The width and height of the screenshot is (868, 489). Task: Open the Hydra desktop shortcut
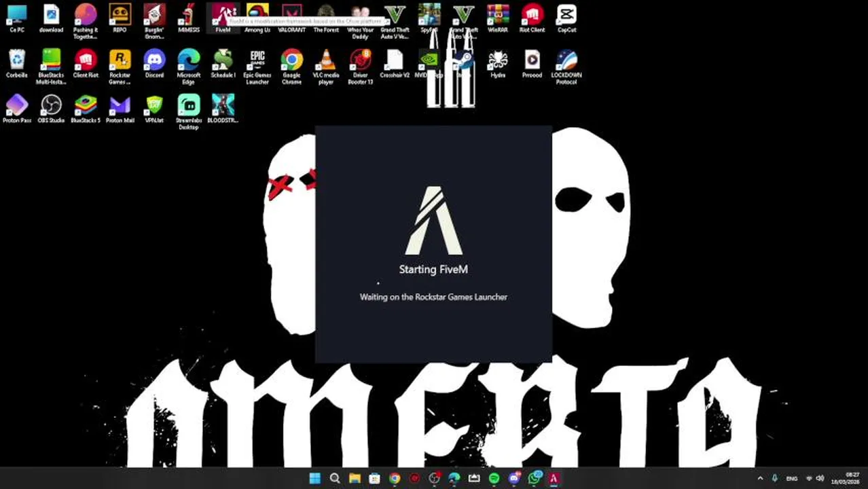(x=498, y=64)
